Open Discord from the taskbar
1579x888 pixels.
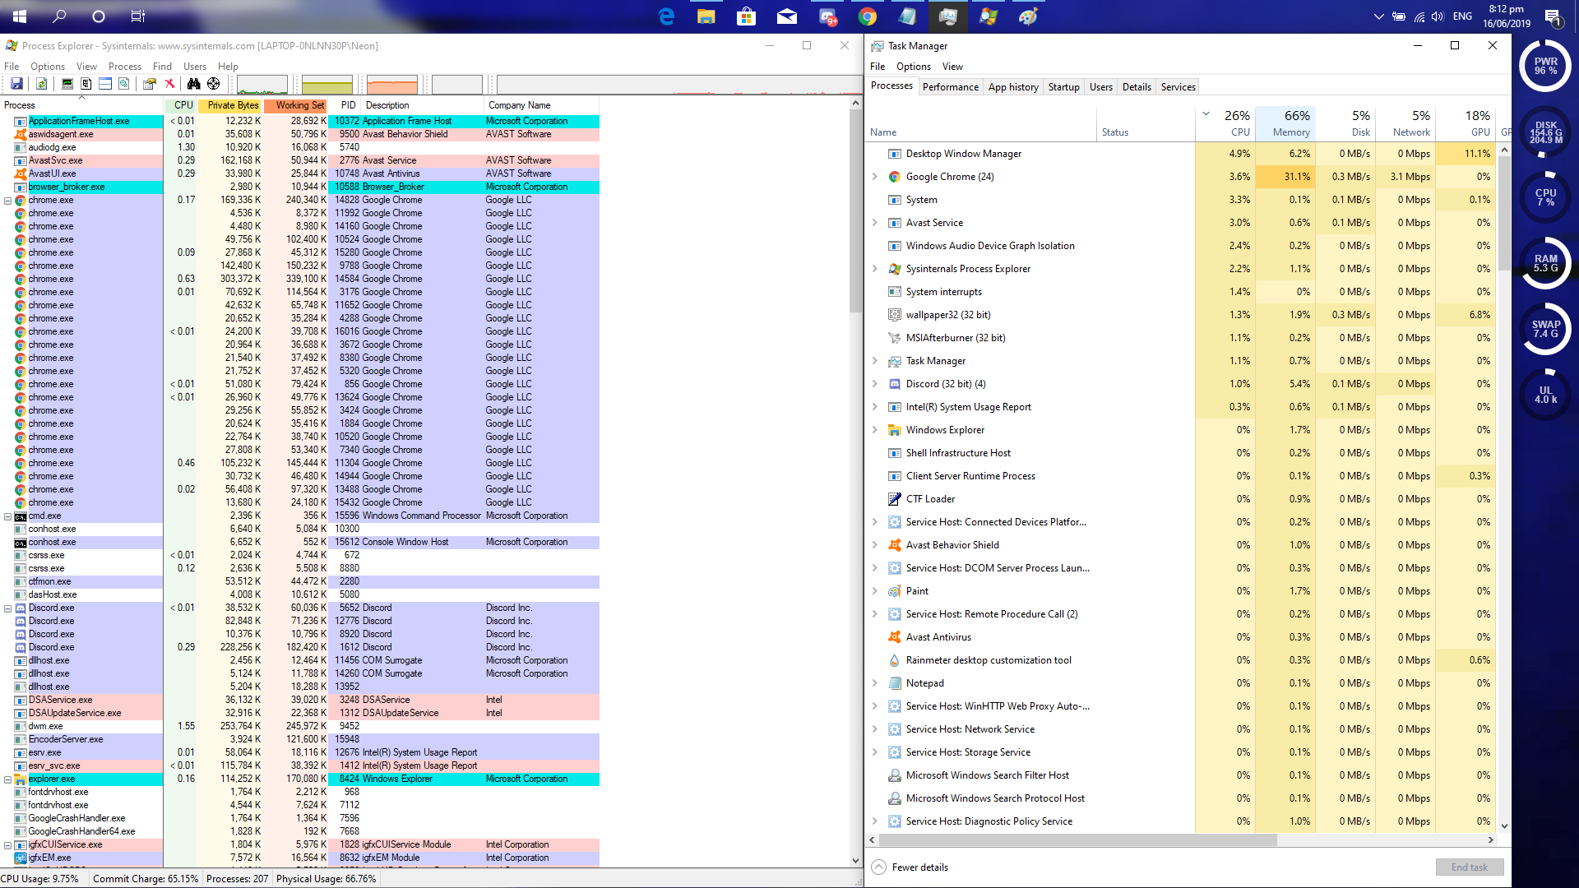tap(827, 16)
